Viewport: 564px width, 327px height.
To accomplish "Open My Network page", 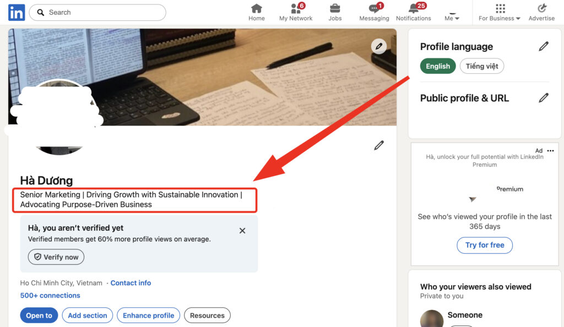I will [x=296, y=13].
